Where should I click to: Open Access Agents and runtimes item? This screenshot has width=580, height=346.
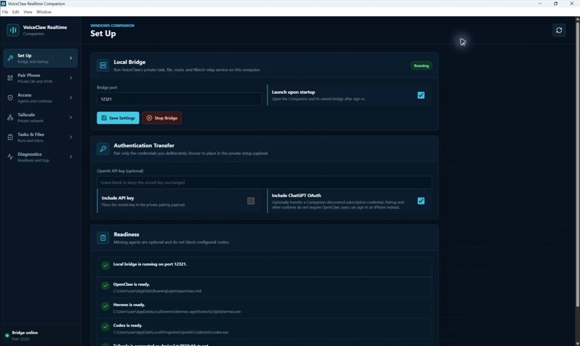[41, 98]
